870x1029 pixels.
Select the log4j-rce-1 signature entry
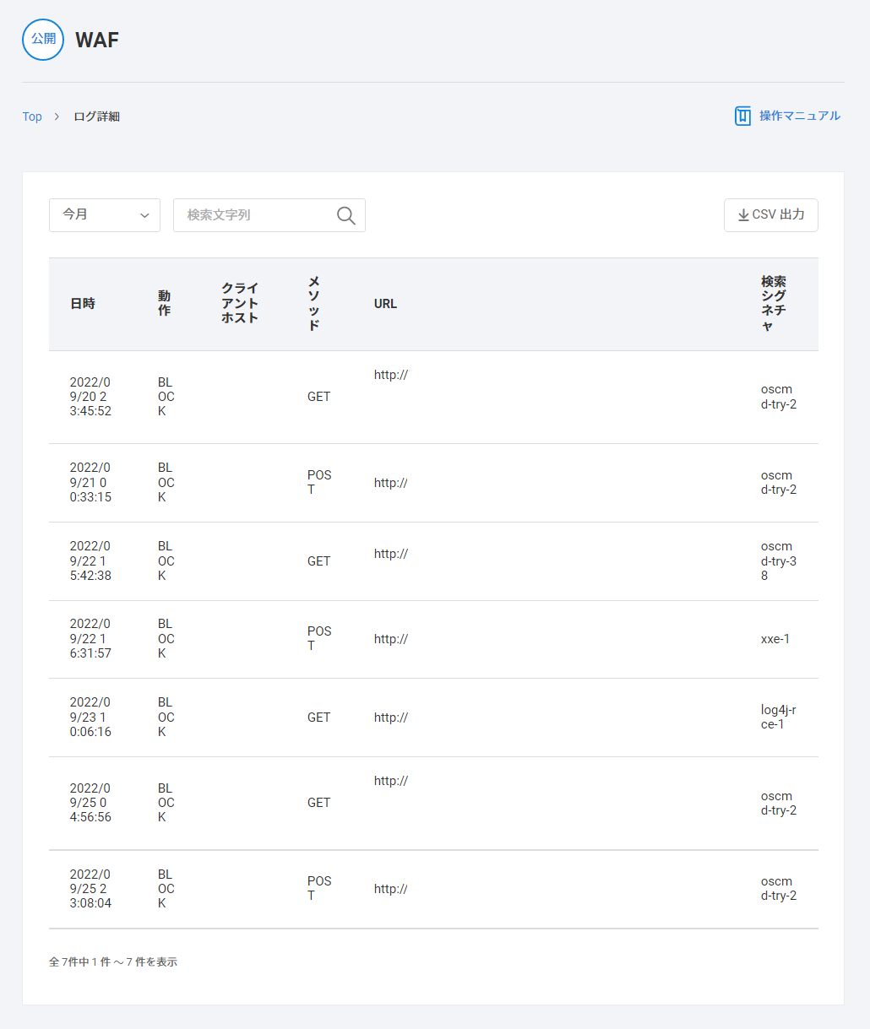(778, 717)
